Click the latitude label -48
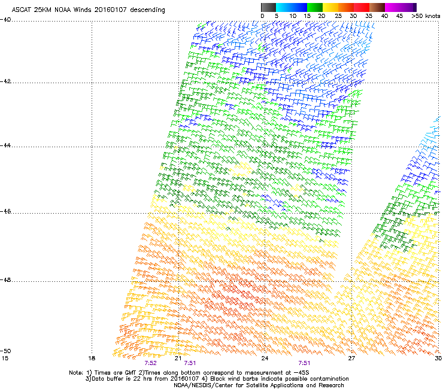443x389 pixels. 5,280
